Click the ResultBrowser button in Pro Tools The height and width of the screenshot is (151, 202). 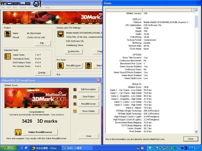[74, 66]
